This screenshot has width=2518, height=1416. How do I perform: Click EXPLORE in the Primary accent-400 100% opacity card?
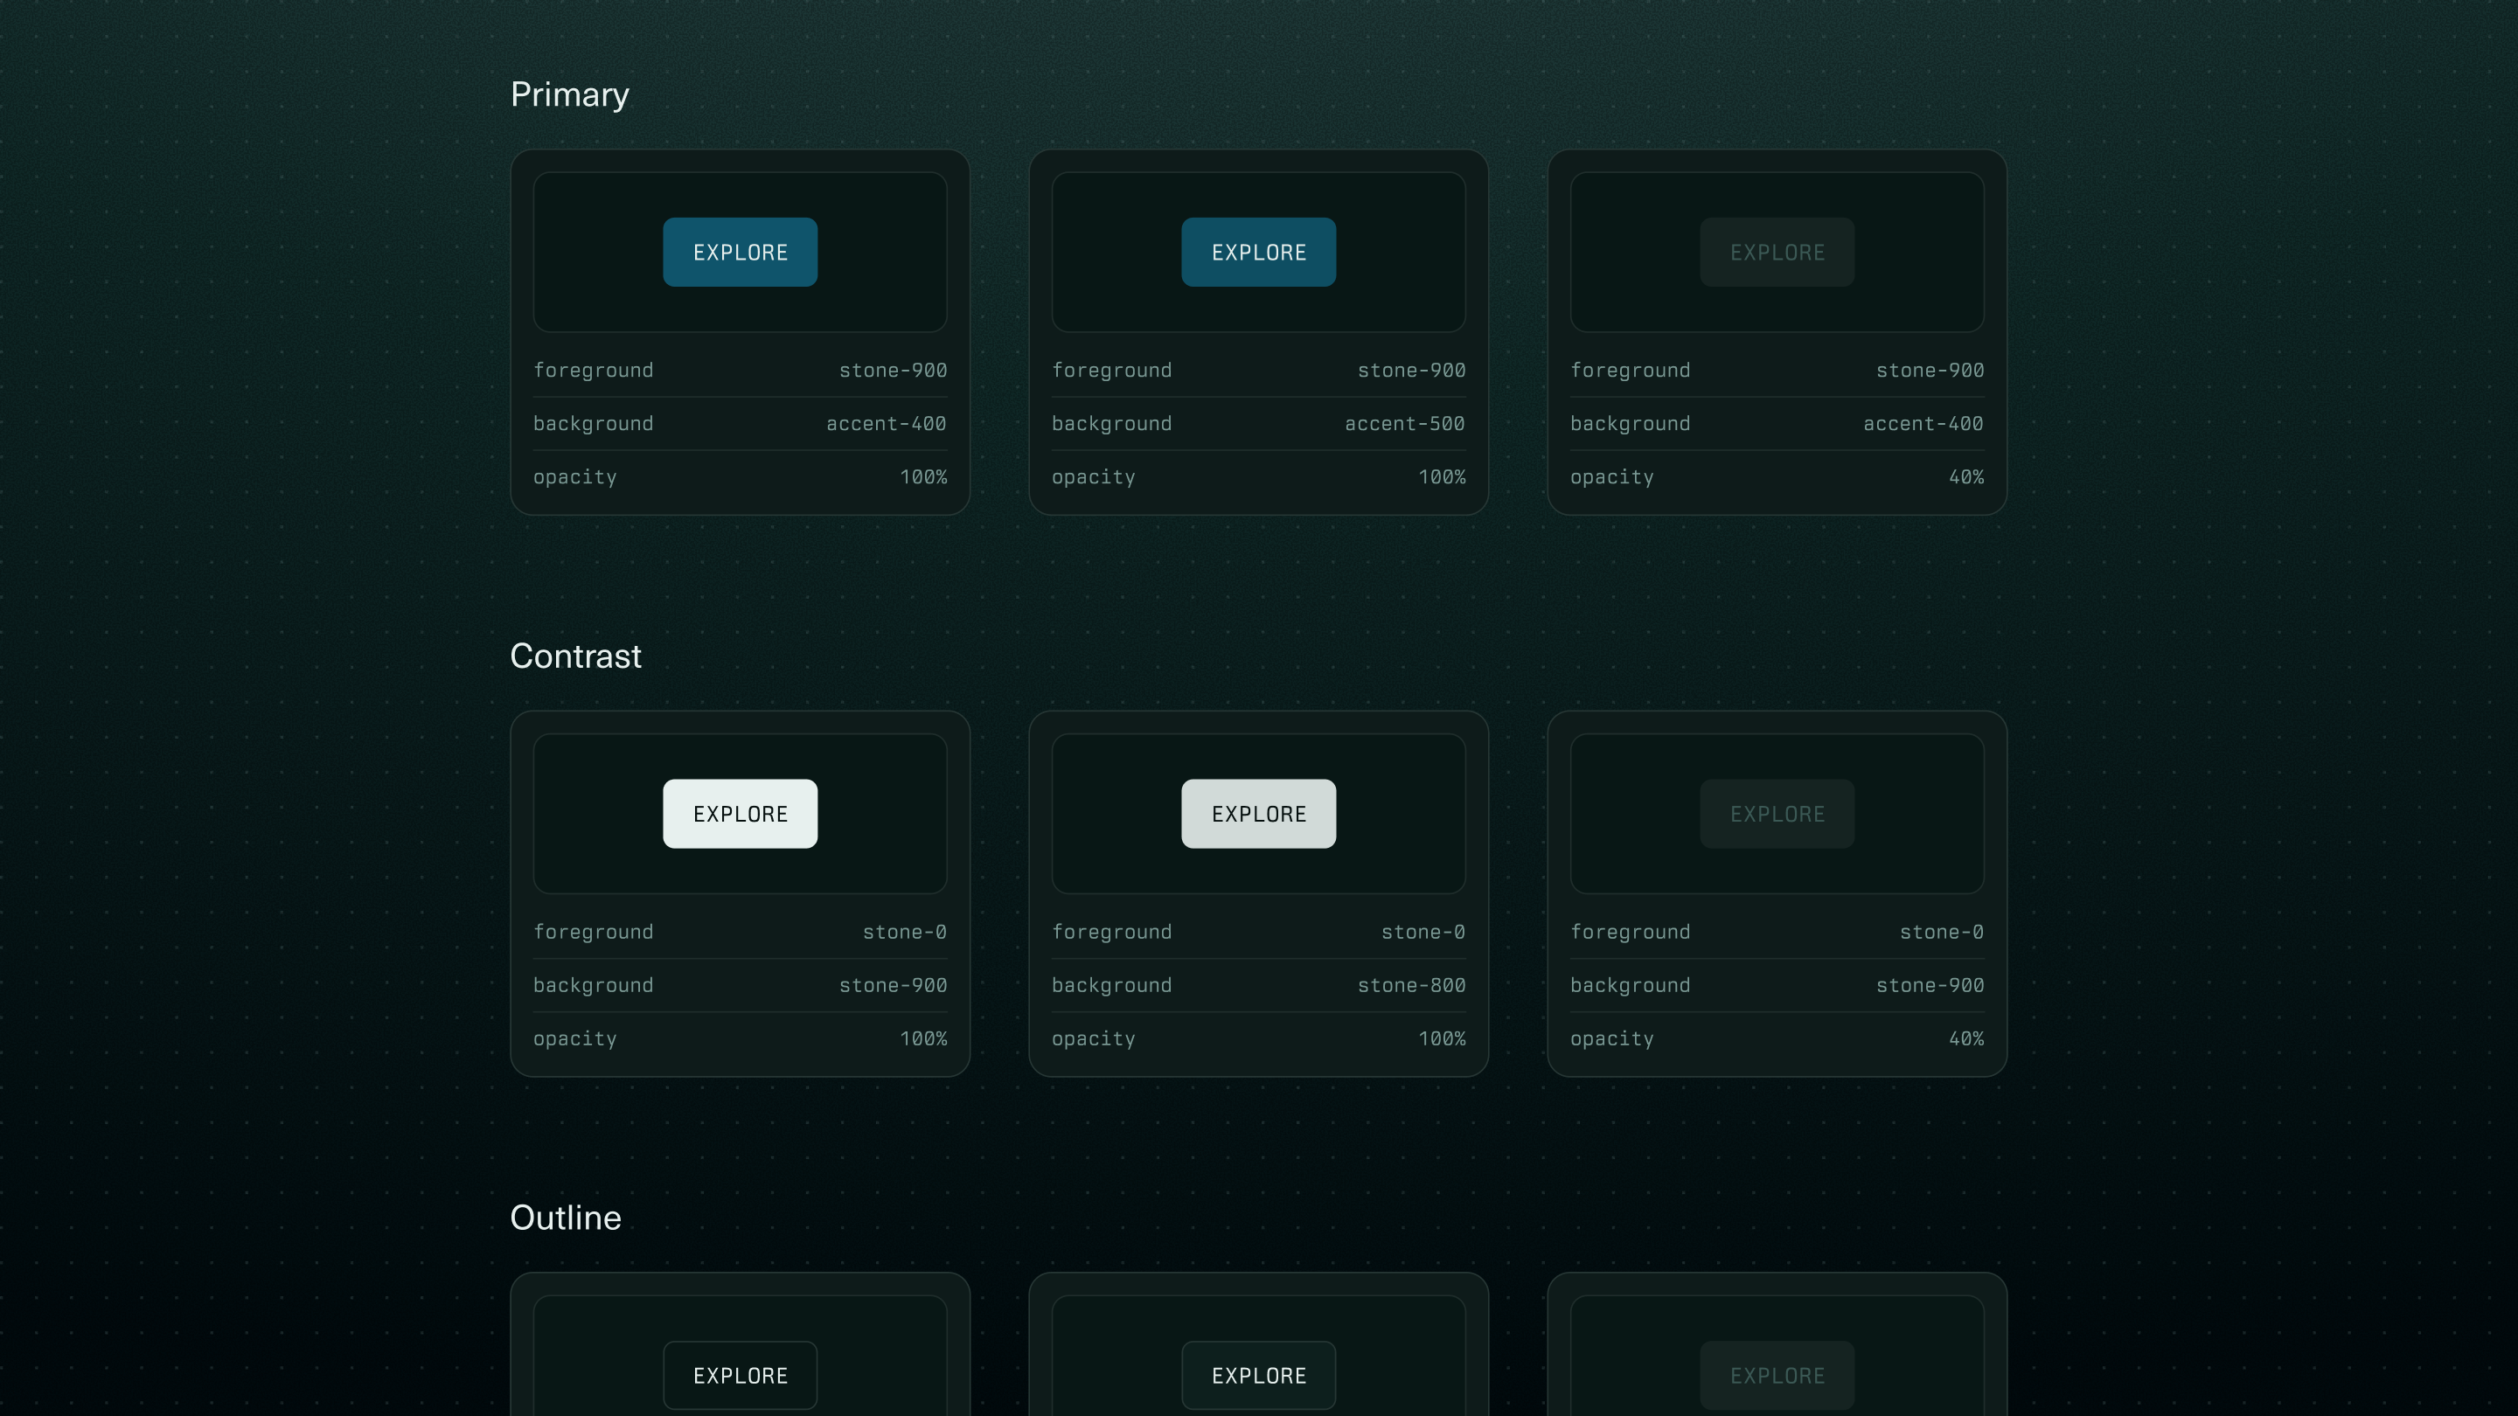click(x=740, y=252)
